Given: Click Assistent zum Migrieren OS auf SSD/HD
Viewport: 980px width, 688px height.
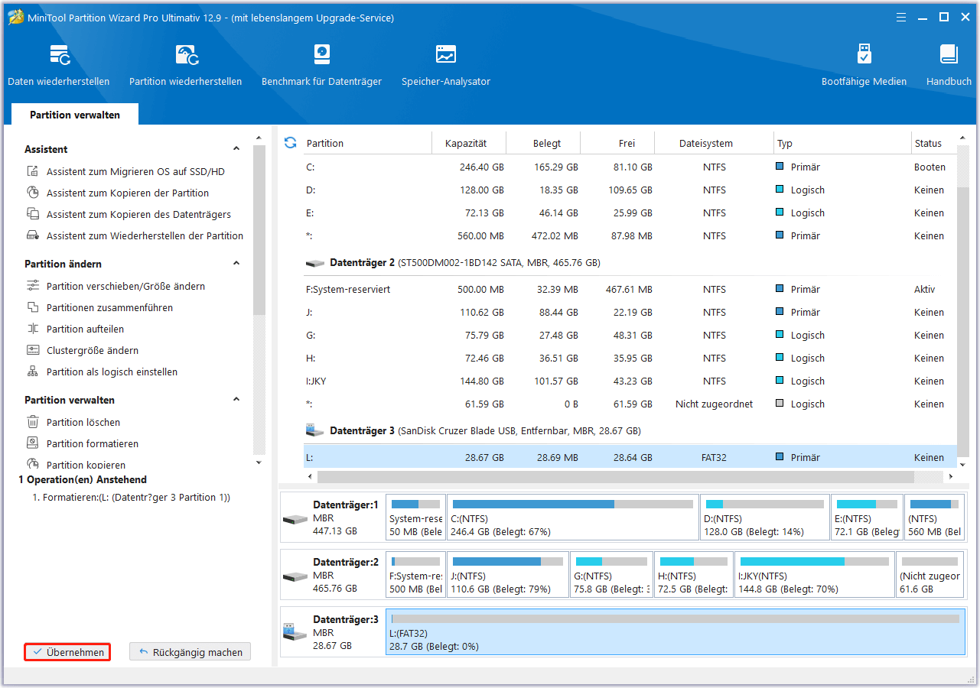Looking at the screenshot, I should (x=135, y=172).
